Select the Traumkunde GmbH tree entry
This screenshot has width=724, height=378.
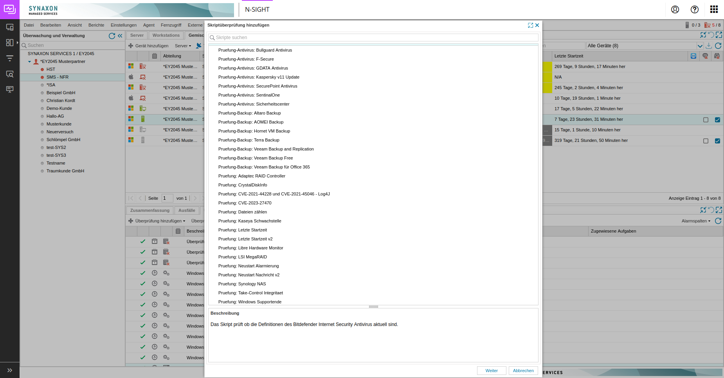(x=65, y=171)
